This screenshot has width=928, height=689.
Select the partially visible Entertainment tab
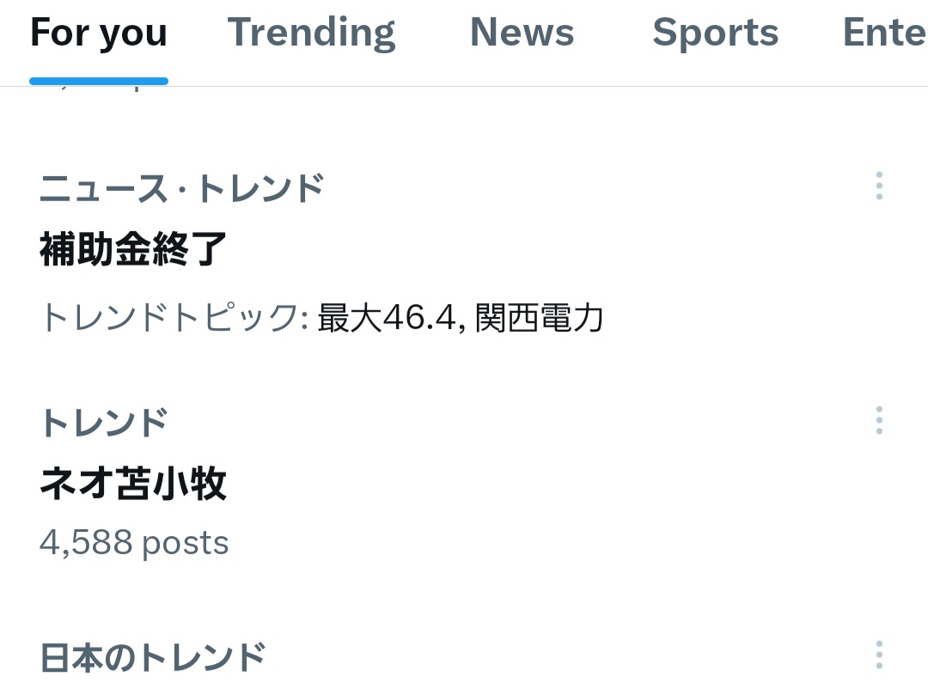(x=885, y=34)
